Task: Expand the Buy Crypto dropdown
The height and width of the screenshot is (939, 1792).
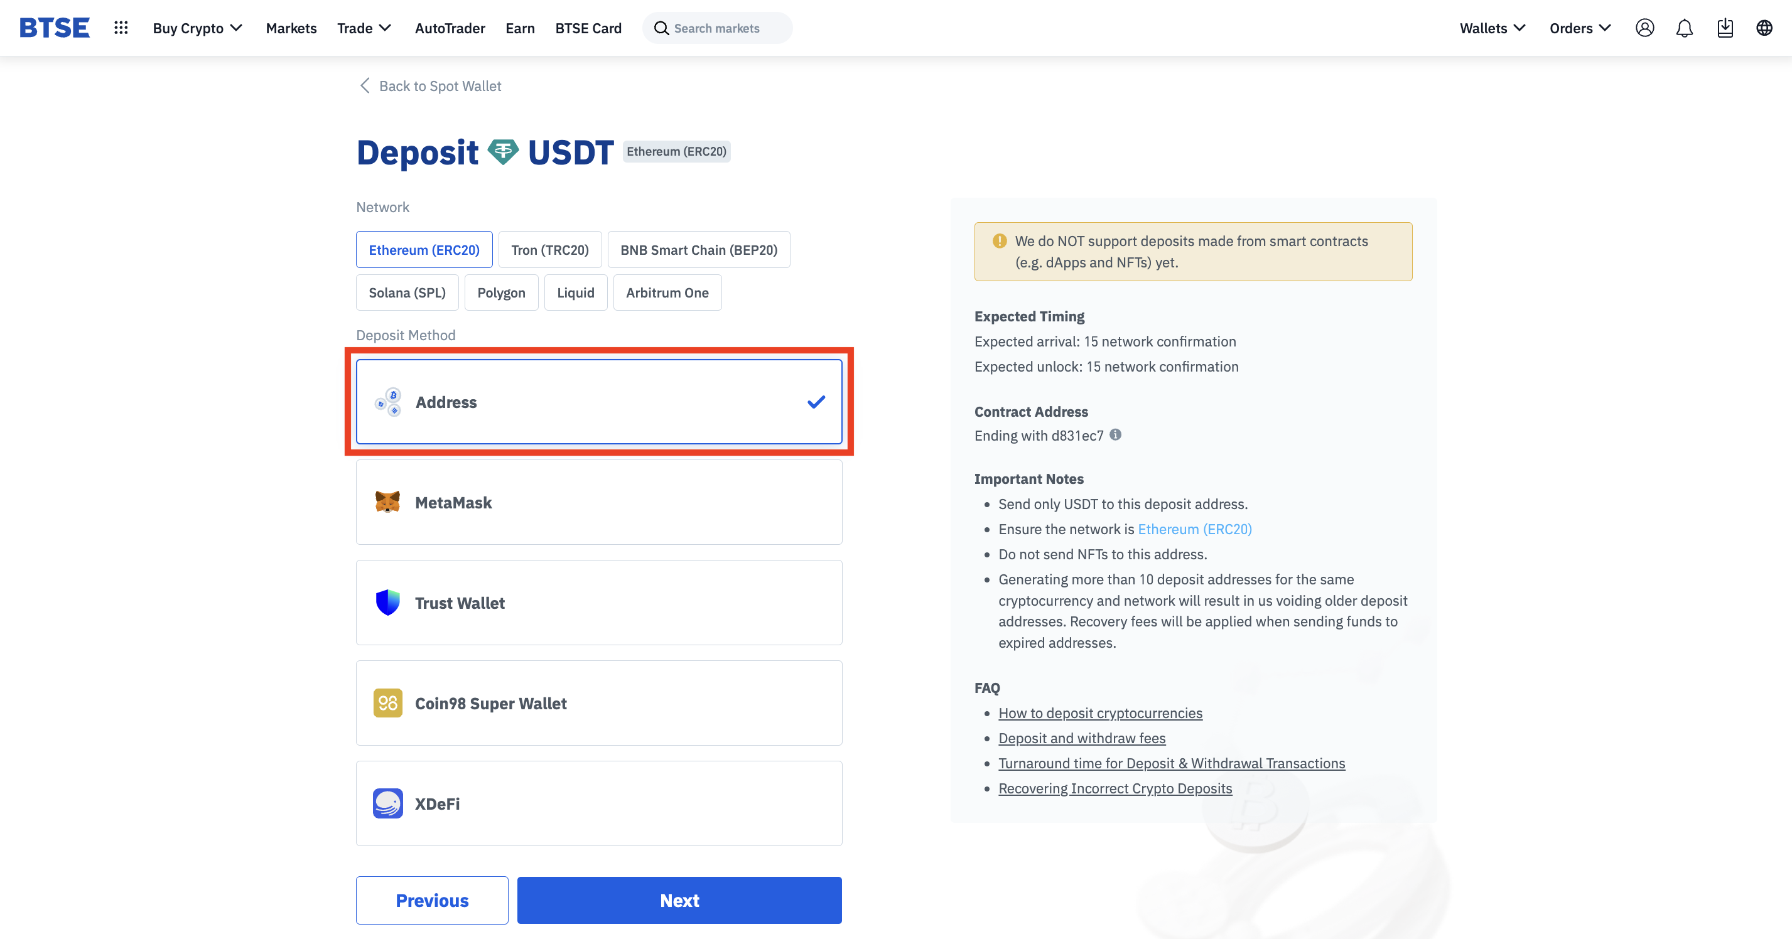Action: (197, 28)
